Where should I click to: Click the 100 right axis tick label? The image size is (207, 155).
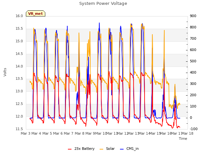point(193,106)
